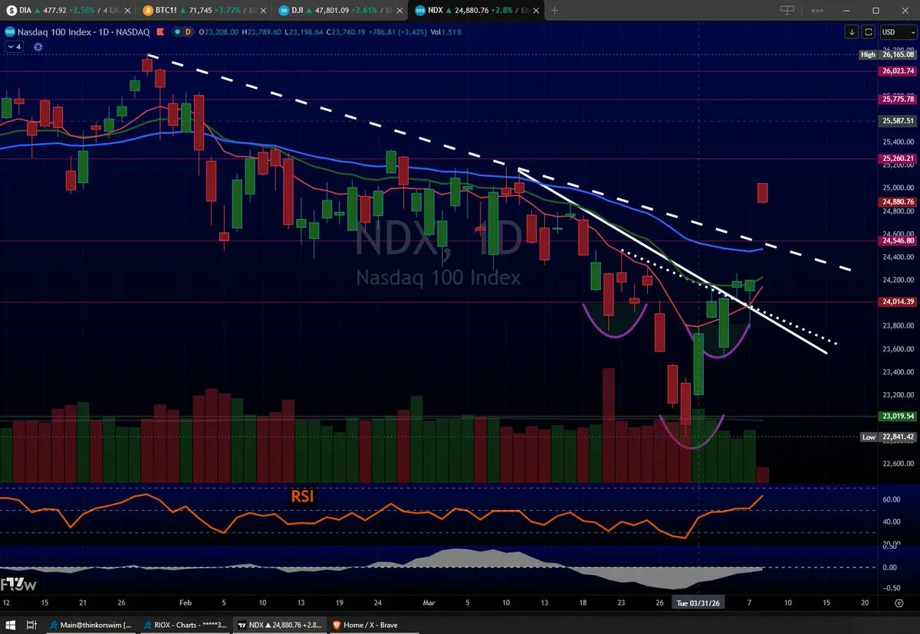
Task: Switch to the DJI chart tab
Action: tap(342, 11)
